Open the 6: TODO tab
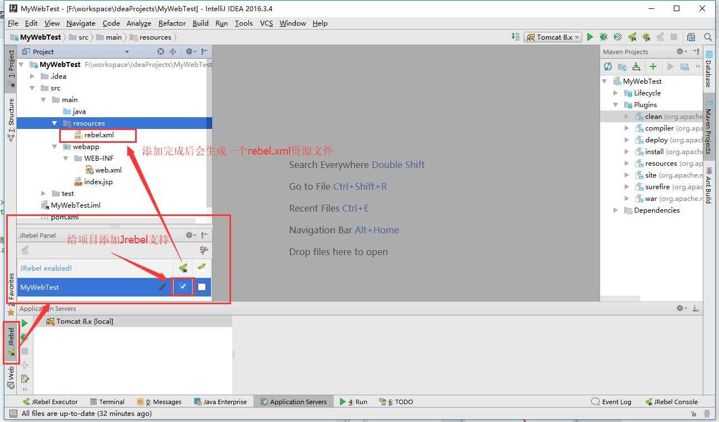The width and height of the screenshot is (719, 422). click(x=396, y=401)
